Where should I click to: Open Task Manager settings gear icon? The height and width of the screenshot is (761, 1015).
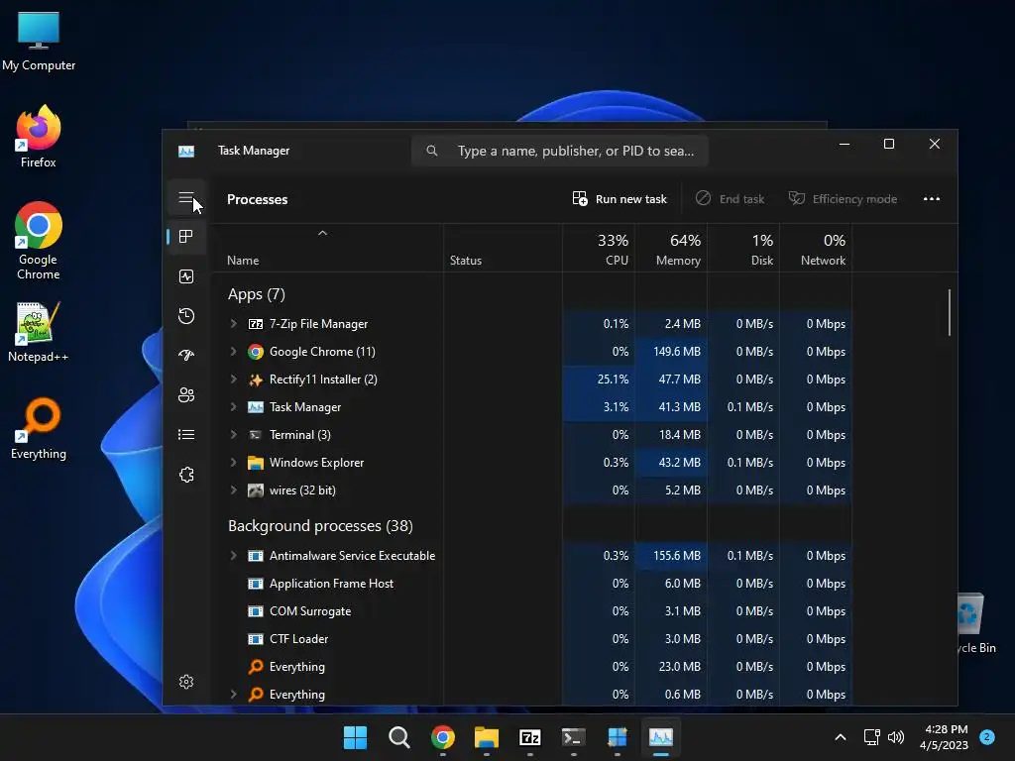(x=185, y=682)
